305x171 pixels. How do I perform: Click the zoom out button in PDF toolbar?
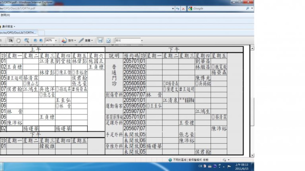[x=35, y=41]
